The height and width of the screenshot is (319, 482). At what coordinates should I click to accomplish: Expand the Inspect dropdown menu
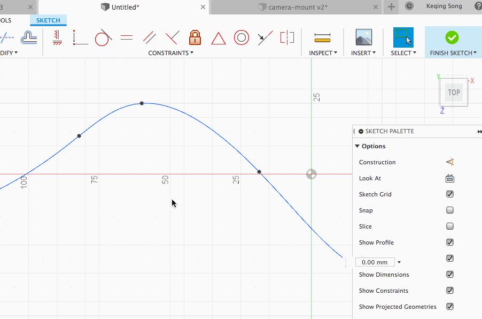click(x=323, y=53)
